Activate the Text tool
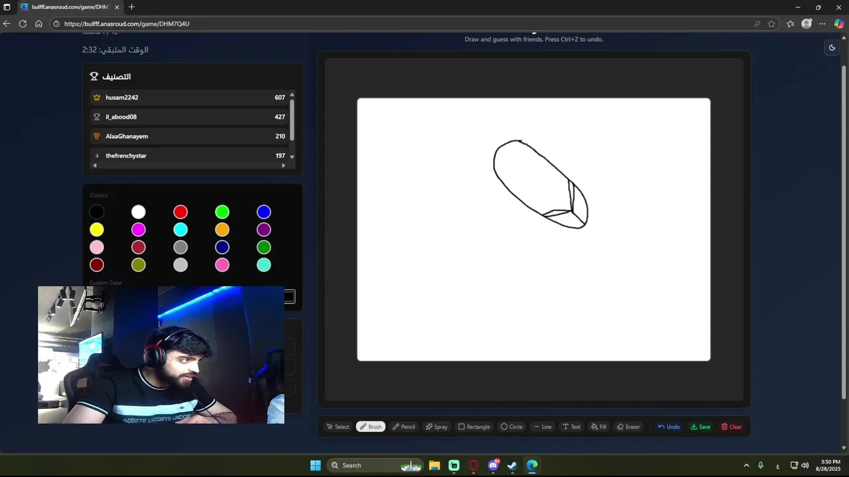This screenshot has height=477, width=849. point(571,427)
